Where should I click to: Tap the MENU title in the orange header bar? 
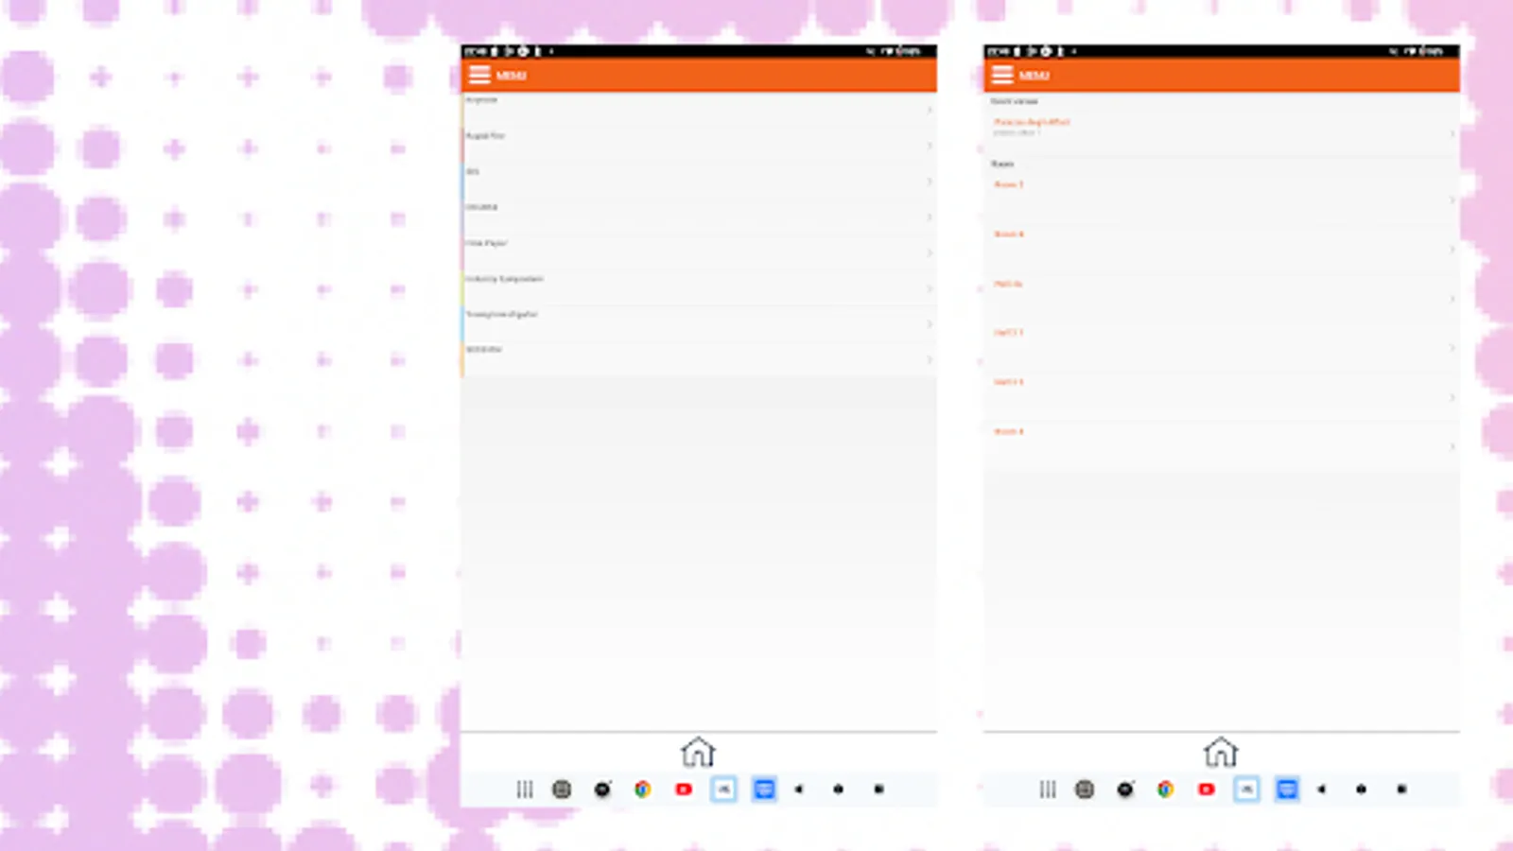click(x=511, y=76)
